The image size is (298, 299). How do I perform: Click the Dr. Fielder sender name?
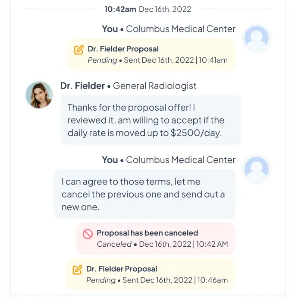pyautogui.click(x=83, y=86)
